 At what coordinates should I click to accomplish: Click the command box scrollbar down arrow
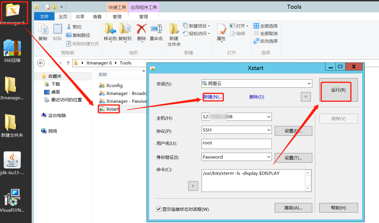pyautogui.click(x=308, y=188)
